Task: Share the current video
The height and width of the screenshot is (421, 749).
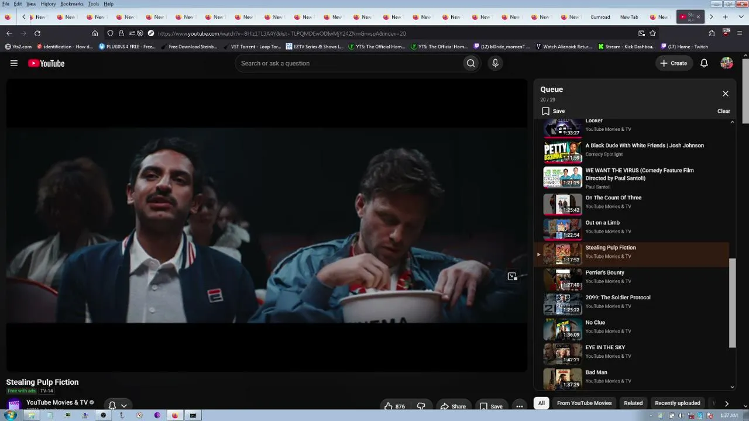Action: click(453, 406)
